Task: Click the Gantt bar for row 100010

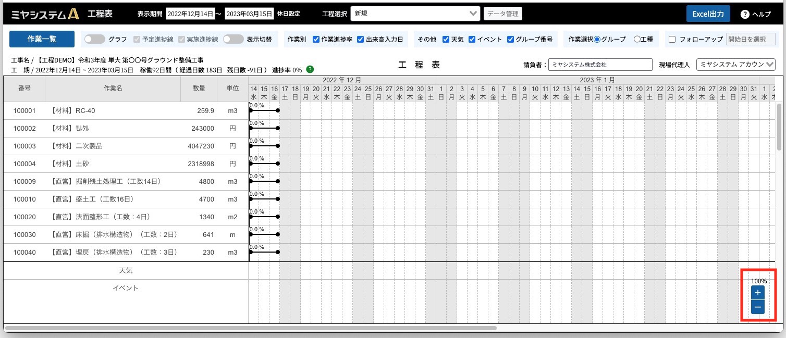Action: (x=264, y=199)
